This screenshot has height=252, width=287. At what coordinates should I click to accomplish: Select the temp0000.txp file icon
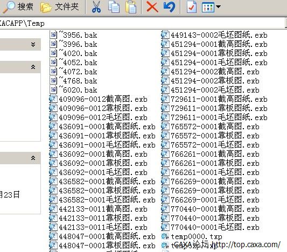tap(165, 236)
